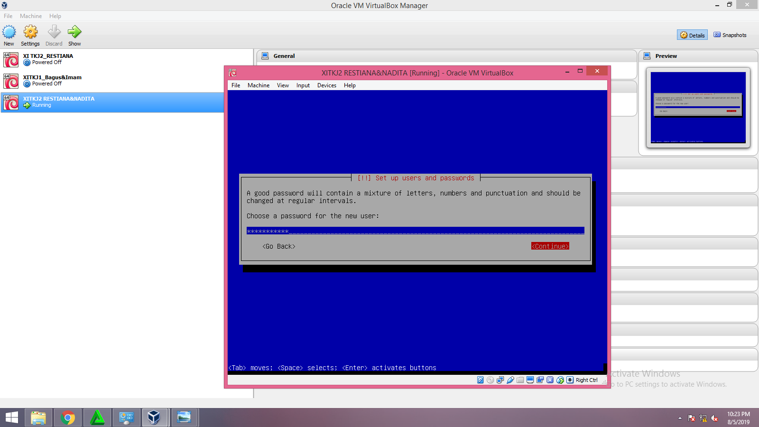This screenshot has height=427, width=759.
Task: Open the Manager Help menu
Action: click(x=55, y=16)
